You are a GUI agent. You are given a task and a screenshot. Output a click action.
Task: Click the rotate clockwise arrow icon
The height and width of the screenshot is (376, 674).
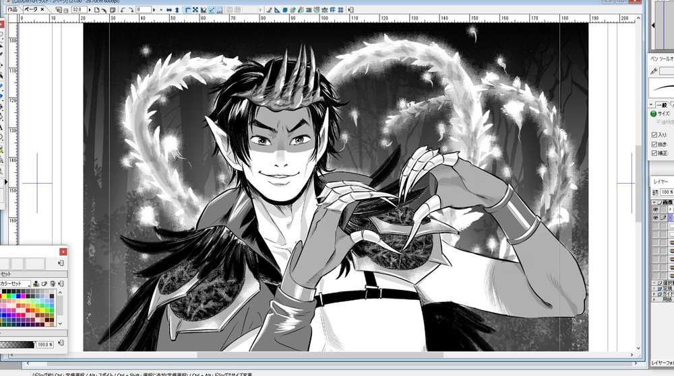coord(131,9)
